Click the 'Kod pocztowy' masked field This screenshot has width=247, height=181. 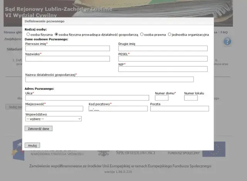coord(118,109)
